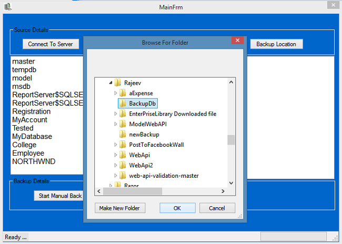Select the Registration database in list
The image size is (342, 244).
pos(32,111)
